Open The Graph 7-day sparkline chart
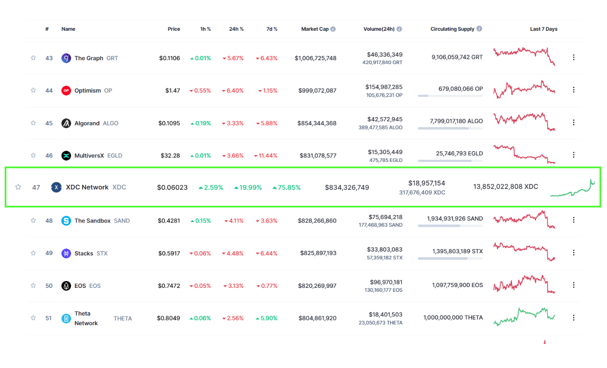607x368 pixels. 525,56
